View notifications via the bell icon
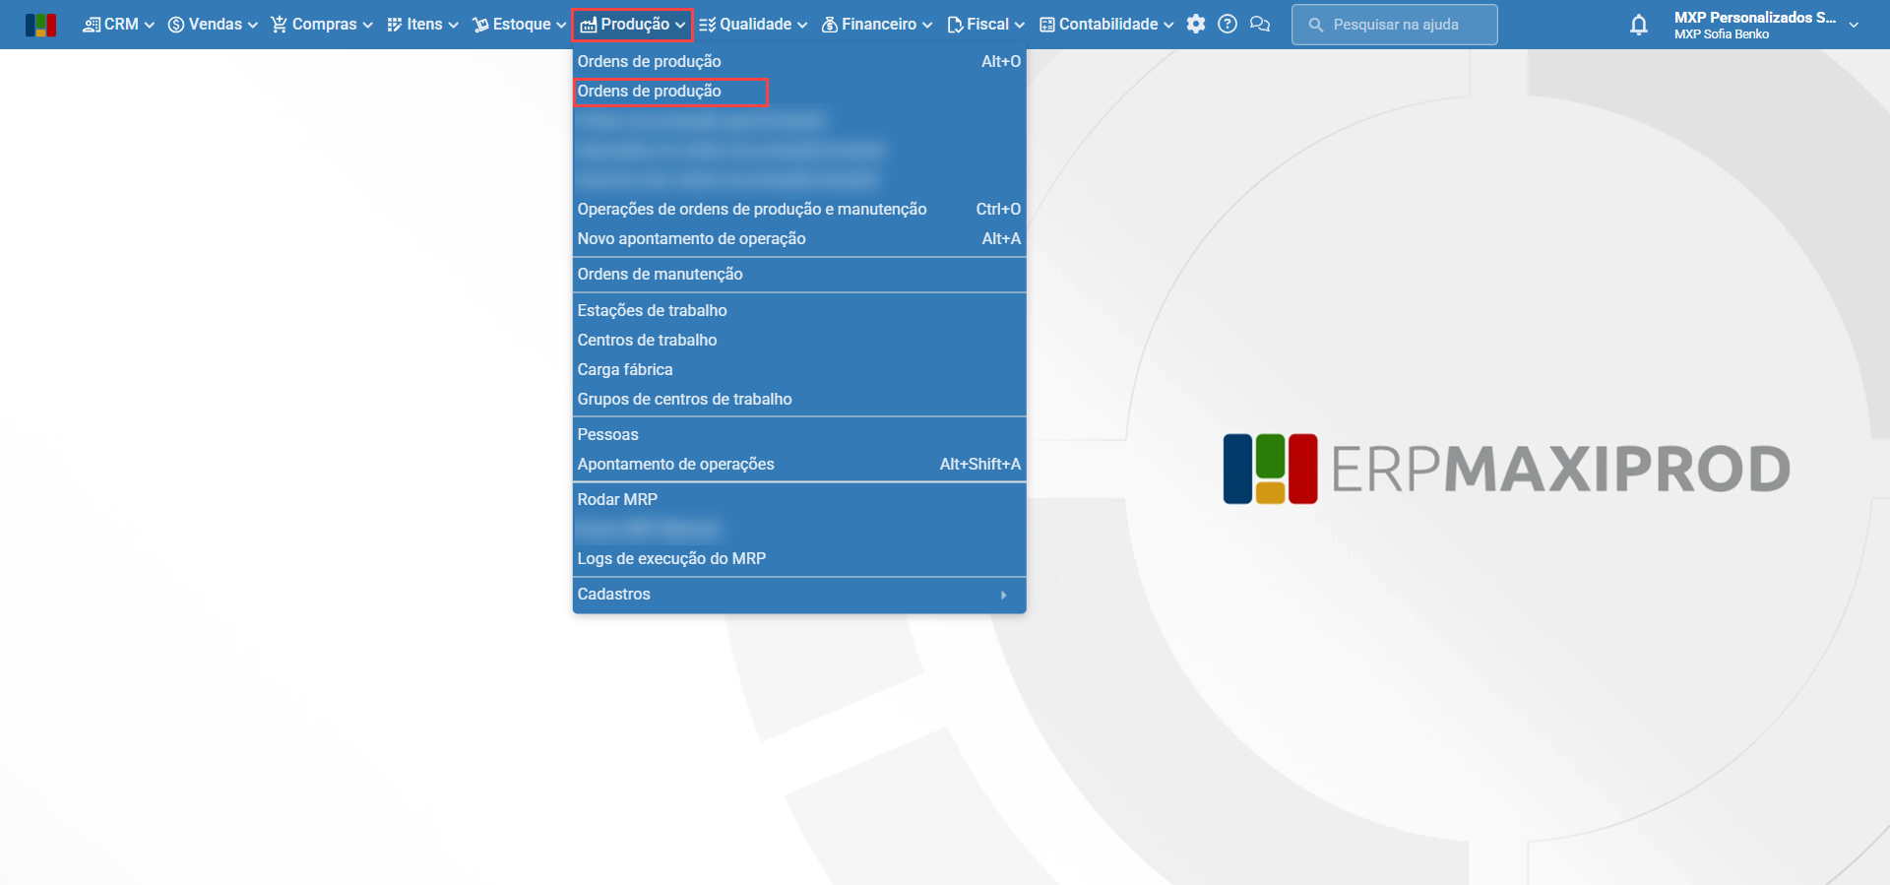This screenshot has width=1890, height=885. (x=1639, y=25)
